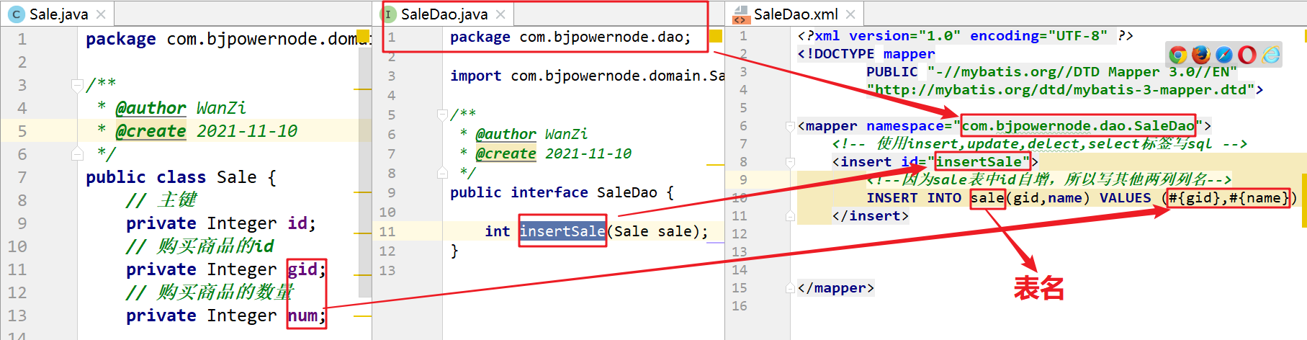Click comment end fold marker in SaleDao.java
The width and height of the screenshot is (1307, 340).
[443, 173]
